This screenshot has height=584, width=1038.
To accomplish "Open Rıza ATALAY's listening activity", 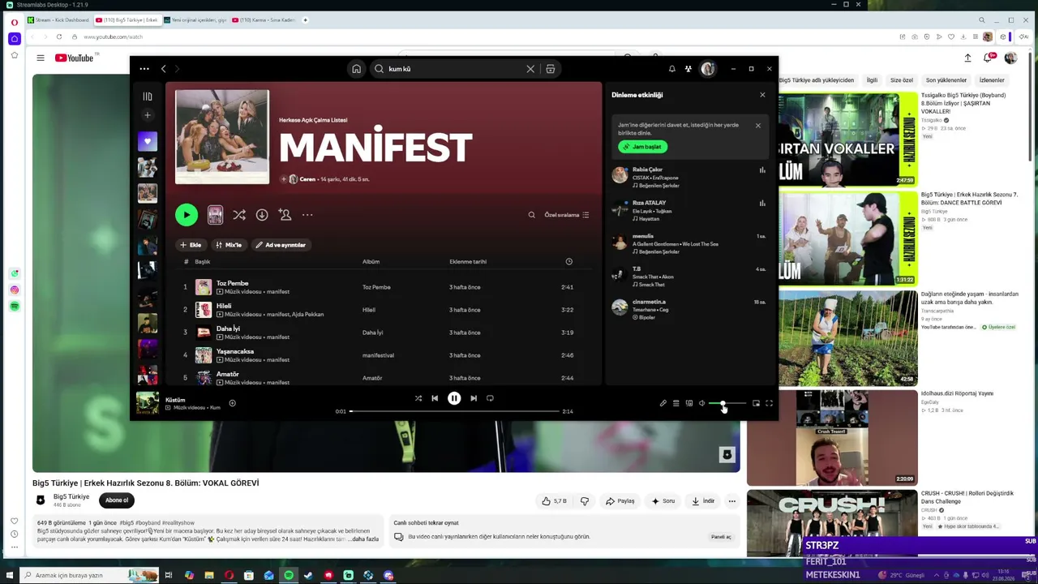I will point(689,211).
